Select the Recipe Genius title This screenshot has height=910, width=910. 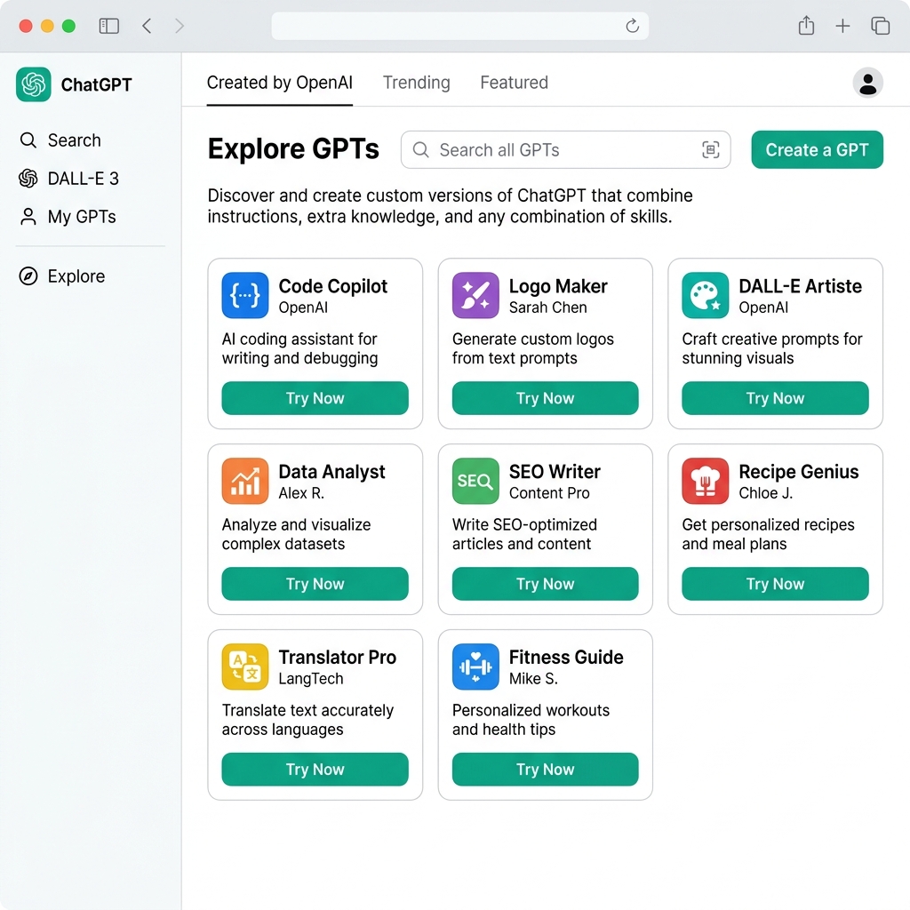[799, 472]
